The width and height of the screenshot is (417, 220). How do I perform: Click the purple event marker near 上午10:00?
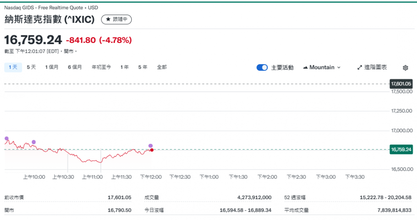point(34,142)
